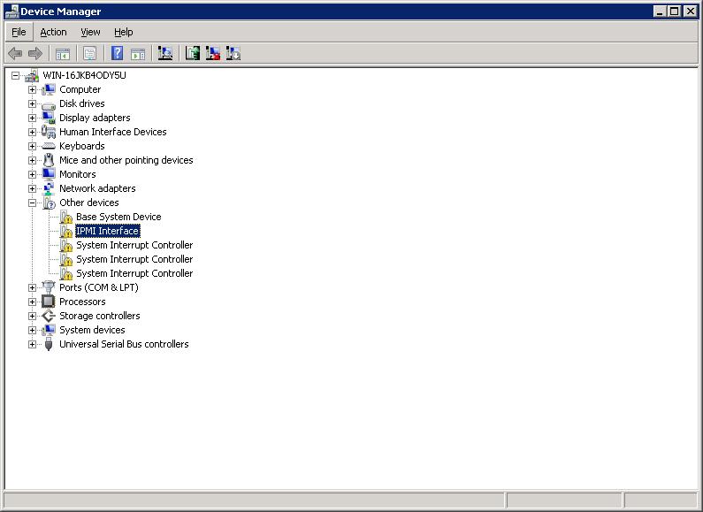Close the Device Manager window
This screenshot has height=512, width=703.
point(691,11)
